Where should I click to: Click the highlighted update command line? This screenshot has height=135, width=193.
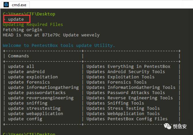click(16, 19)
